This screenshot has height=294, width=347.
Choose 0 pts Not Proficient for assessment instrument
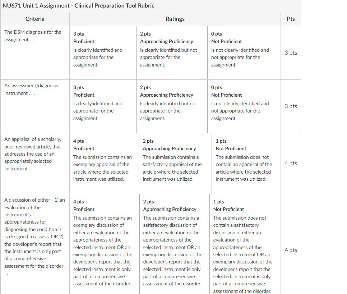tap(244, 106)
